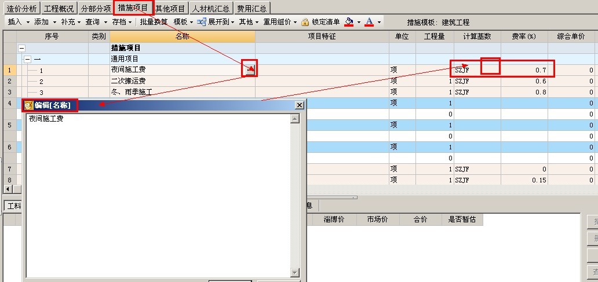Click the 项 unit cell in row 7

402,169
